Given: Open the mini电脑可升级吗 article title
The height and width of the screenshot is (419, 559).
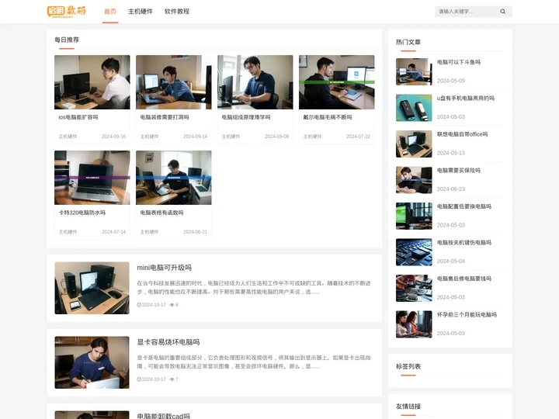Looking at the screenshot, I should tap(165, 268).
